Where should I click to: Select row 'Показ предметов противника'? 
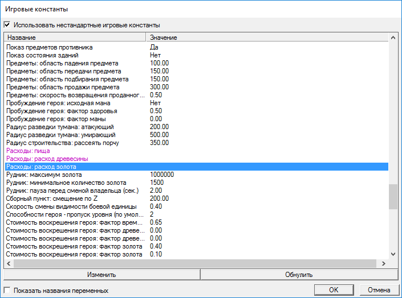pyautogui.click(x=197, y=47)
